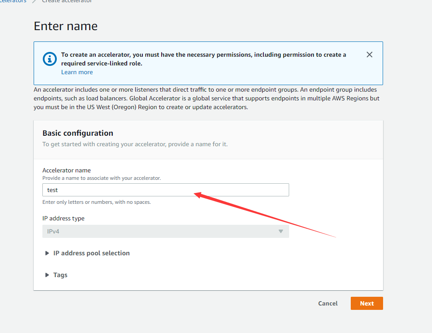The width and height of the screenshot is (432, 333).
Task: Click the IP address type label
Action: (63, 218)
